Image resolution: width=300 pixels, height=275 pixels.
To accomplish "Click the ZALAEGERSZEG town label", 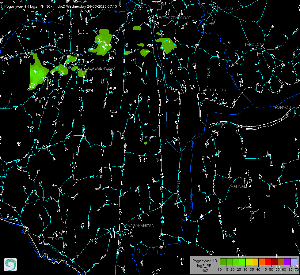I will [x=100, y=68].
